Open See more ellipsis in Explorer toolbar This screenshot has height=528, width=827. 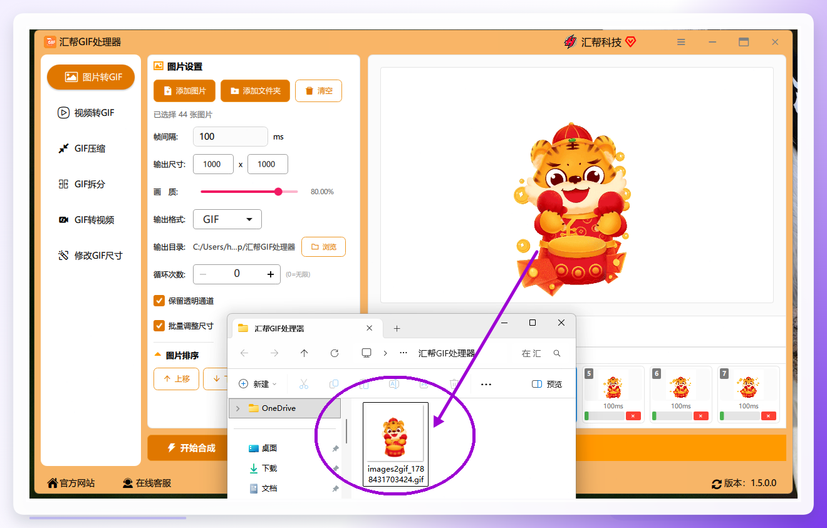[486, 384]
